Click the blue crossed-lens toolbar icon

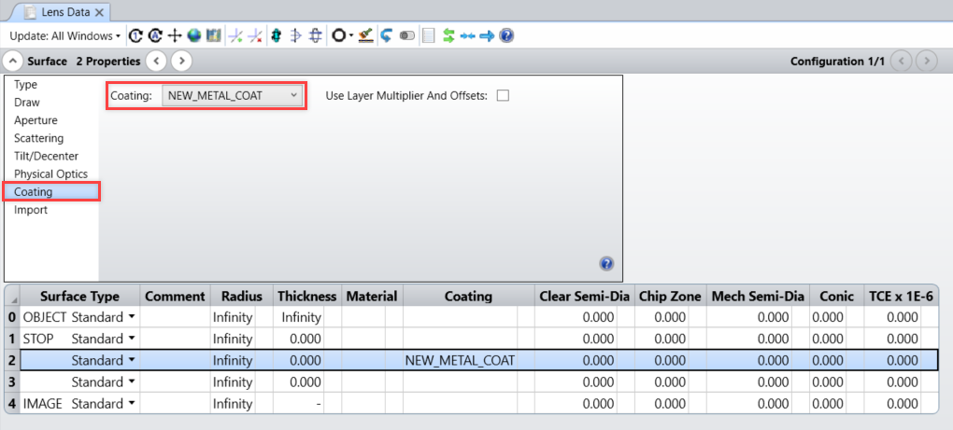(x=315, y=36)
